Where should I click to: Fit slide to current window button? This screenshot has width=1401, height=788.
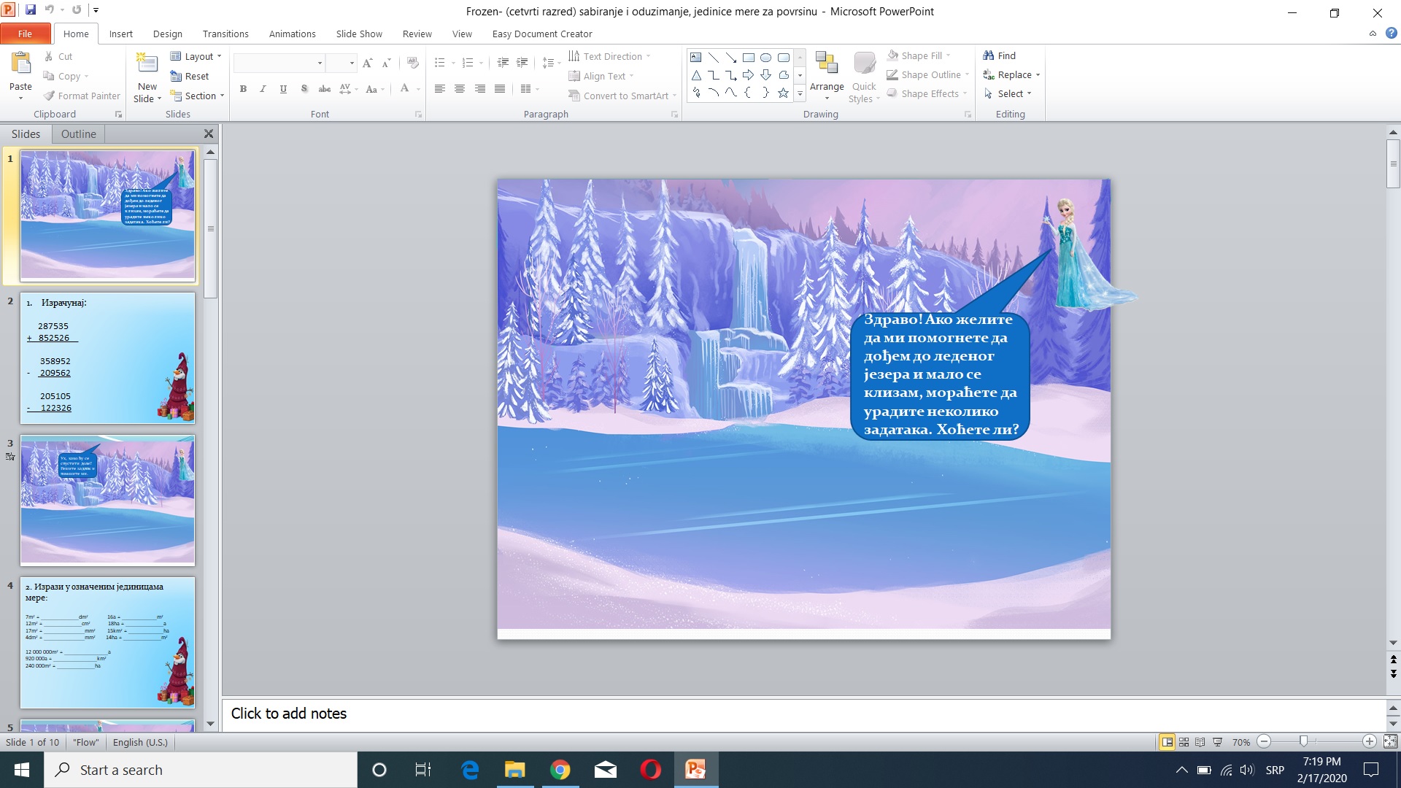click(1391, 742)
